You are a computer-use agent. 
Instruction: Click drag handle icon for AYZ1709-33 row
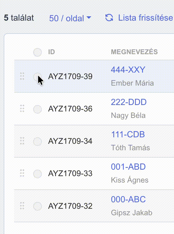tap(22, 173)
